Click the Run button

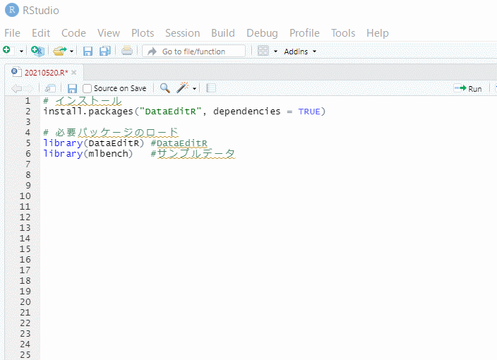coord(468,88)
